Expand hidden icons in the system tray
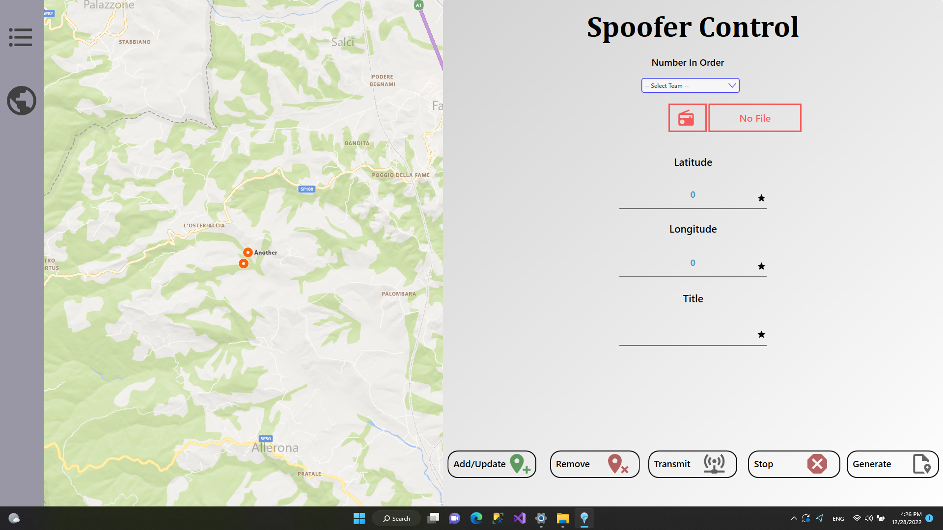 [794, 518]
